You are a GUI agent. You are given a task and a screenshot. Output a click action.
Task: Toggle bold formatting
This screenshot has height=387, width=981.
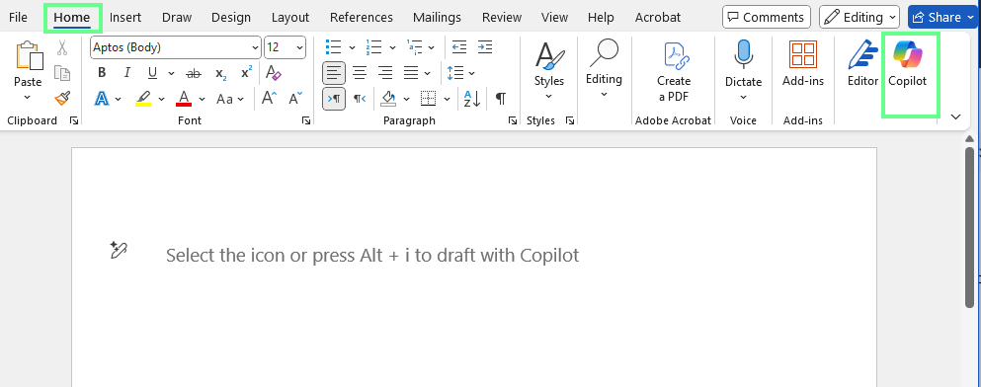[x=102, y=73]
